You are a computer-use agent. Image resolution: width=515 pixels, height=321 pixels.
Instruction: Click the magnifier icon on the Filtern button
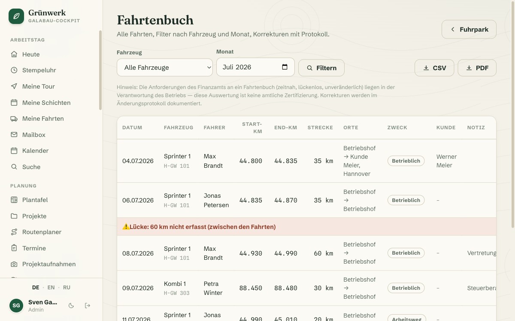coord(310,68)
